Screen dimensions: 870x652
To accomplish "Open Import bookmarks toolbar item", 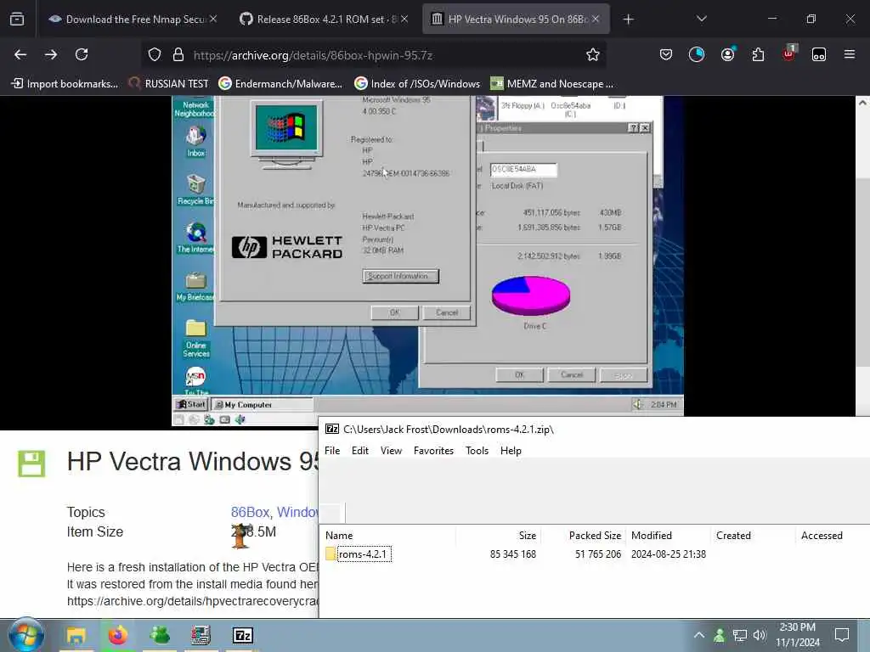I will pos(65,84).
